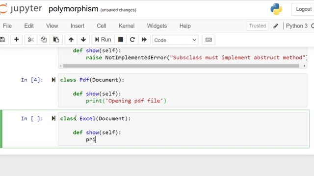Click the Python logo icon

(x=276, y=9)
